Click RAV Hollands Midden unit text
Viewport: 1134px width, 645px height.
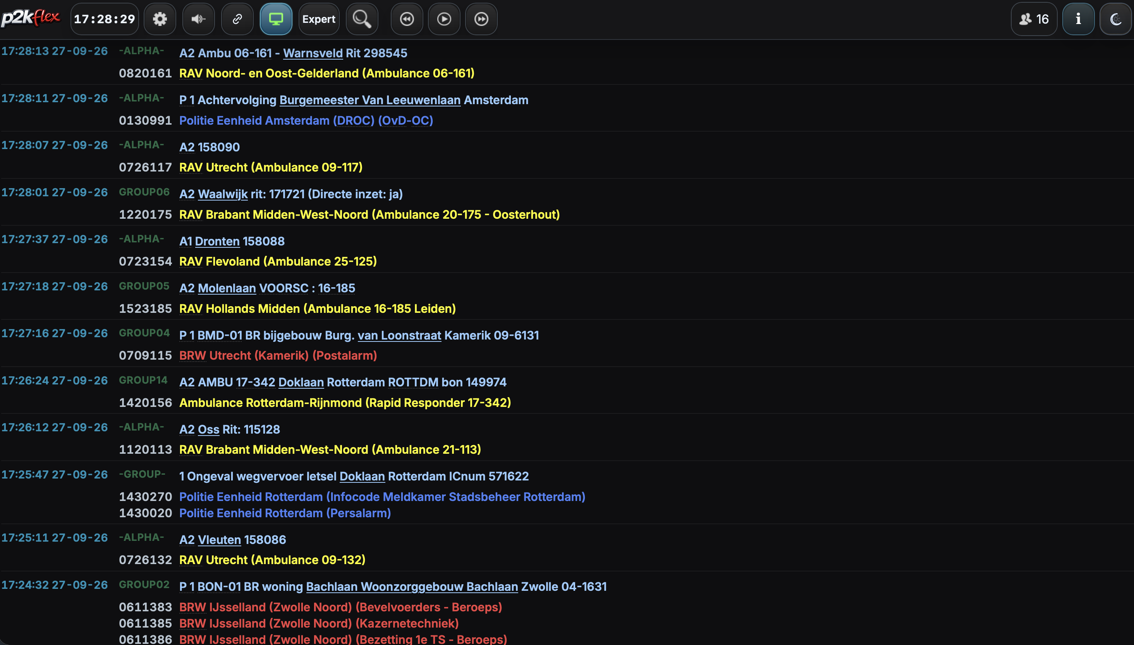(x=317, y=309)
